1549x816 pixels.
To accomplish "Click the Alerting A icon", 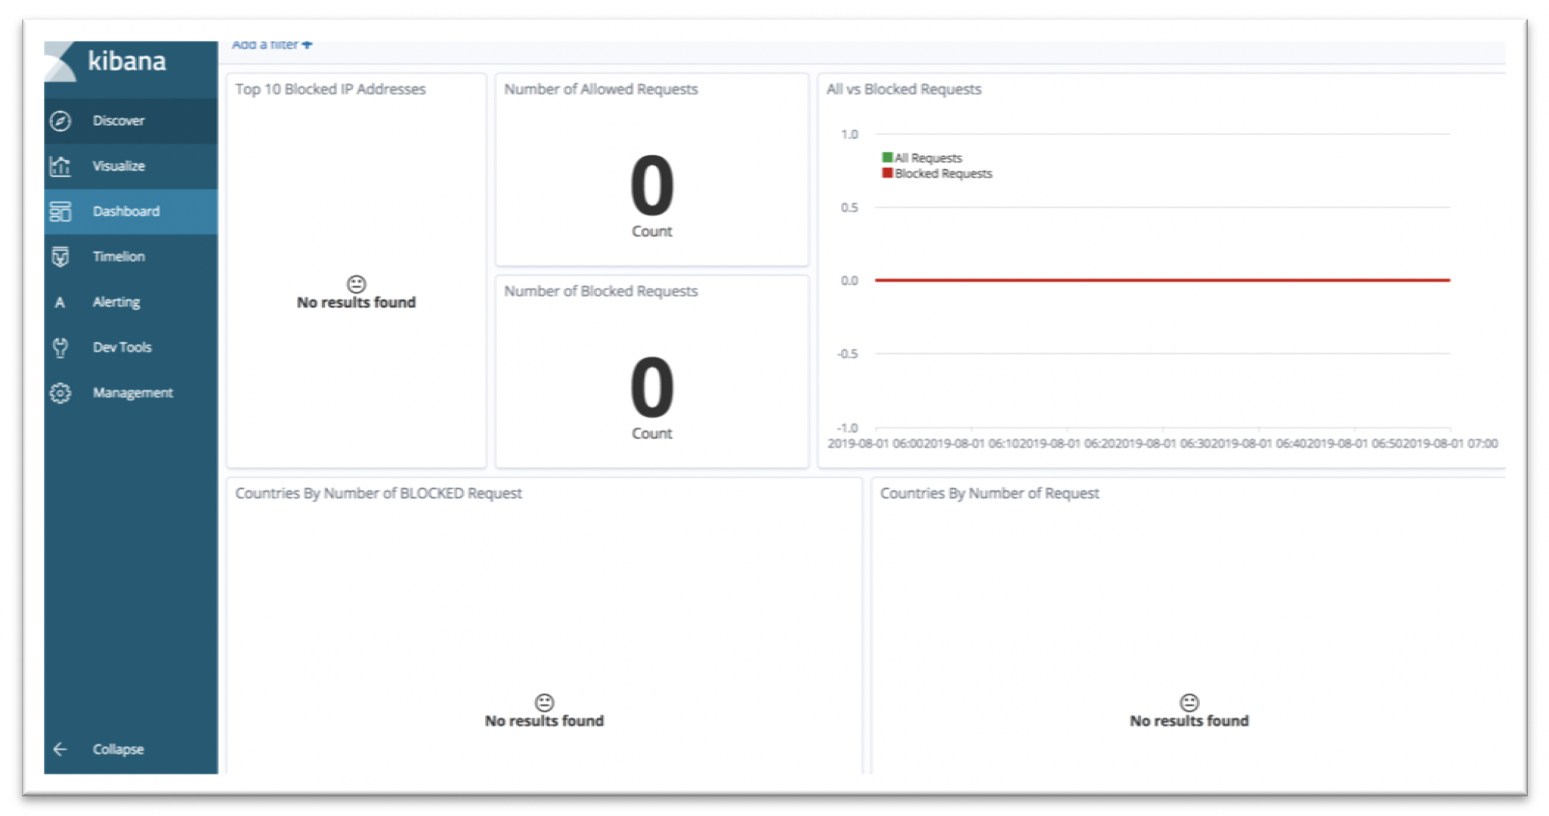I will tap(60, 302).
